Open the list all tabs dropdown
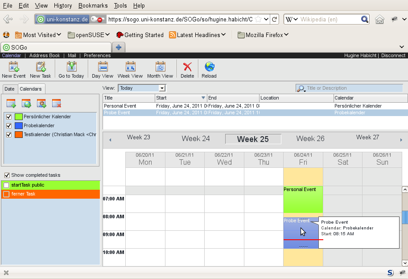 click(402, 47)
